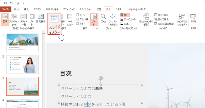The width and height of the screenshot is (205, 108).
Task: Open the マクロ macros button
Action: pos(193,18)
